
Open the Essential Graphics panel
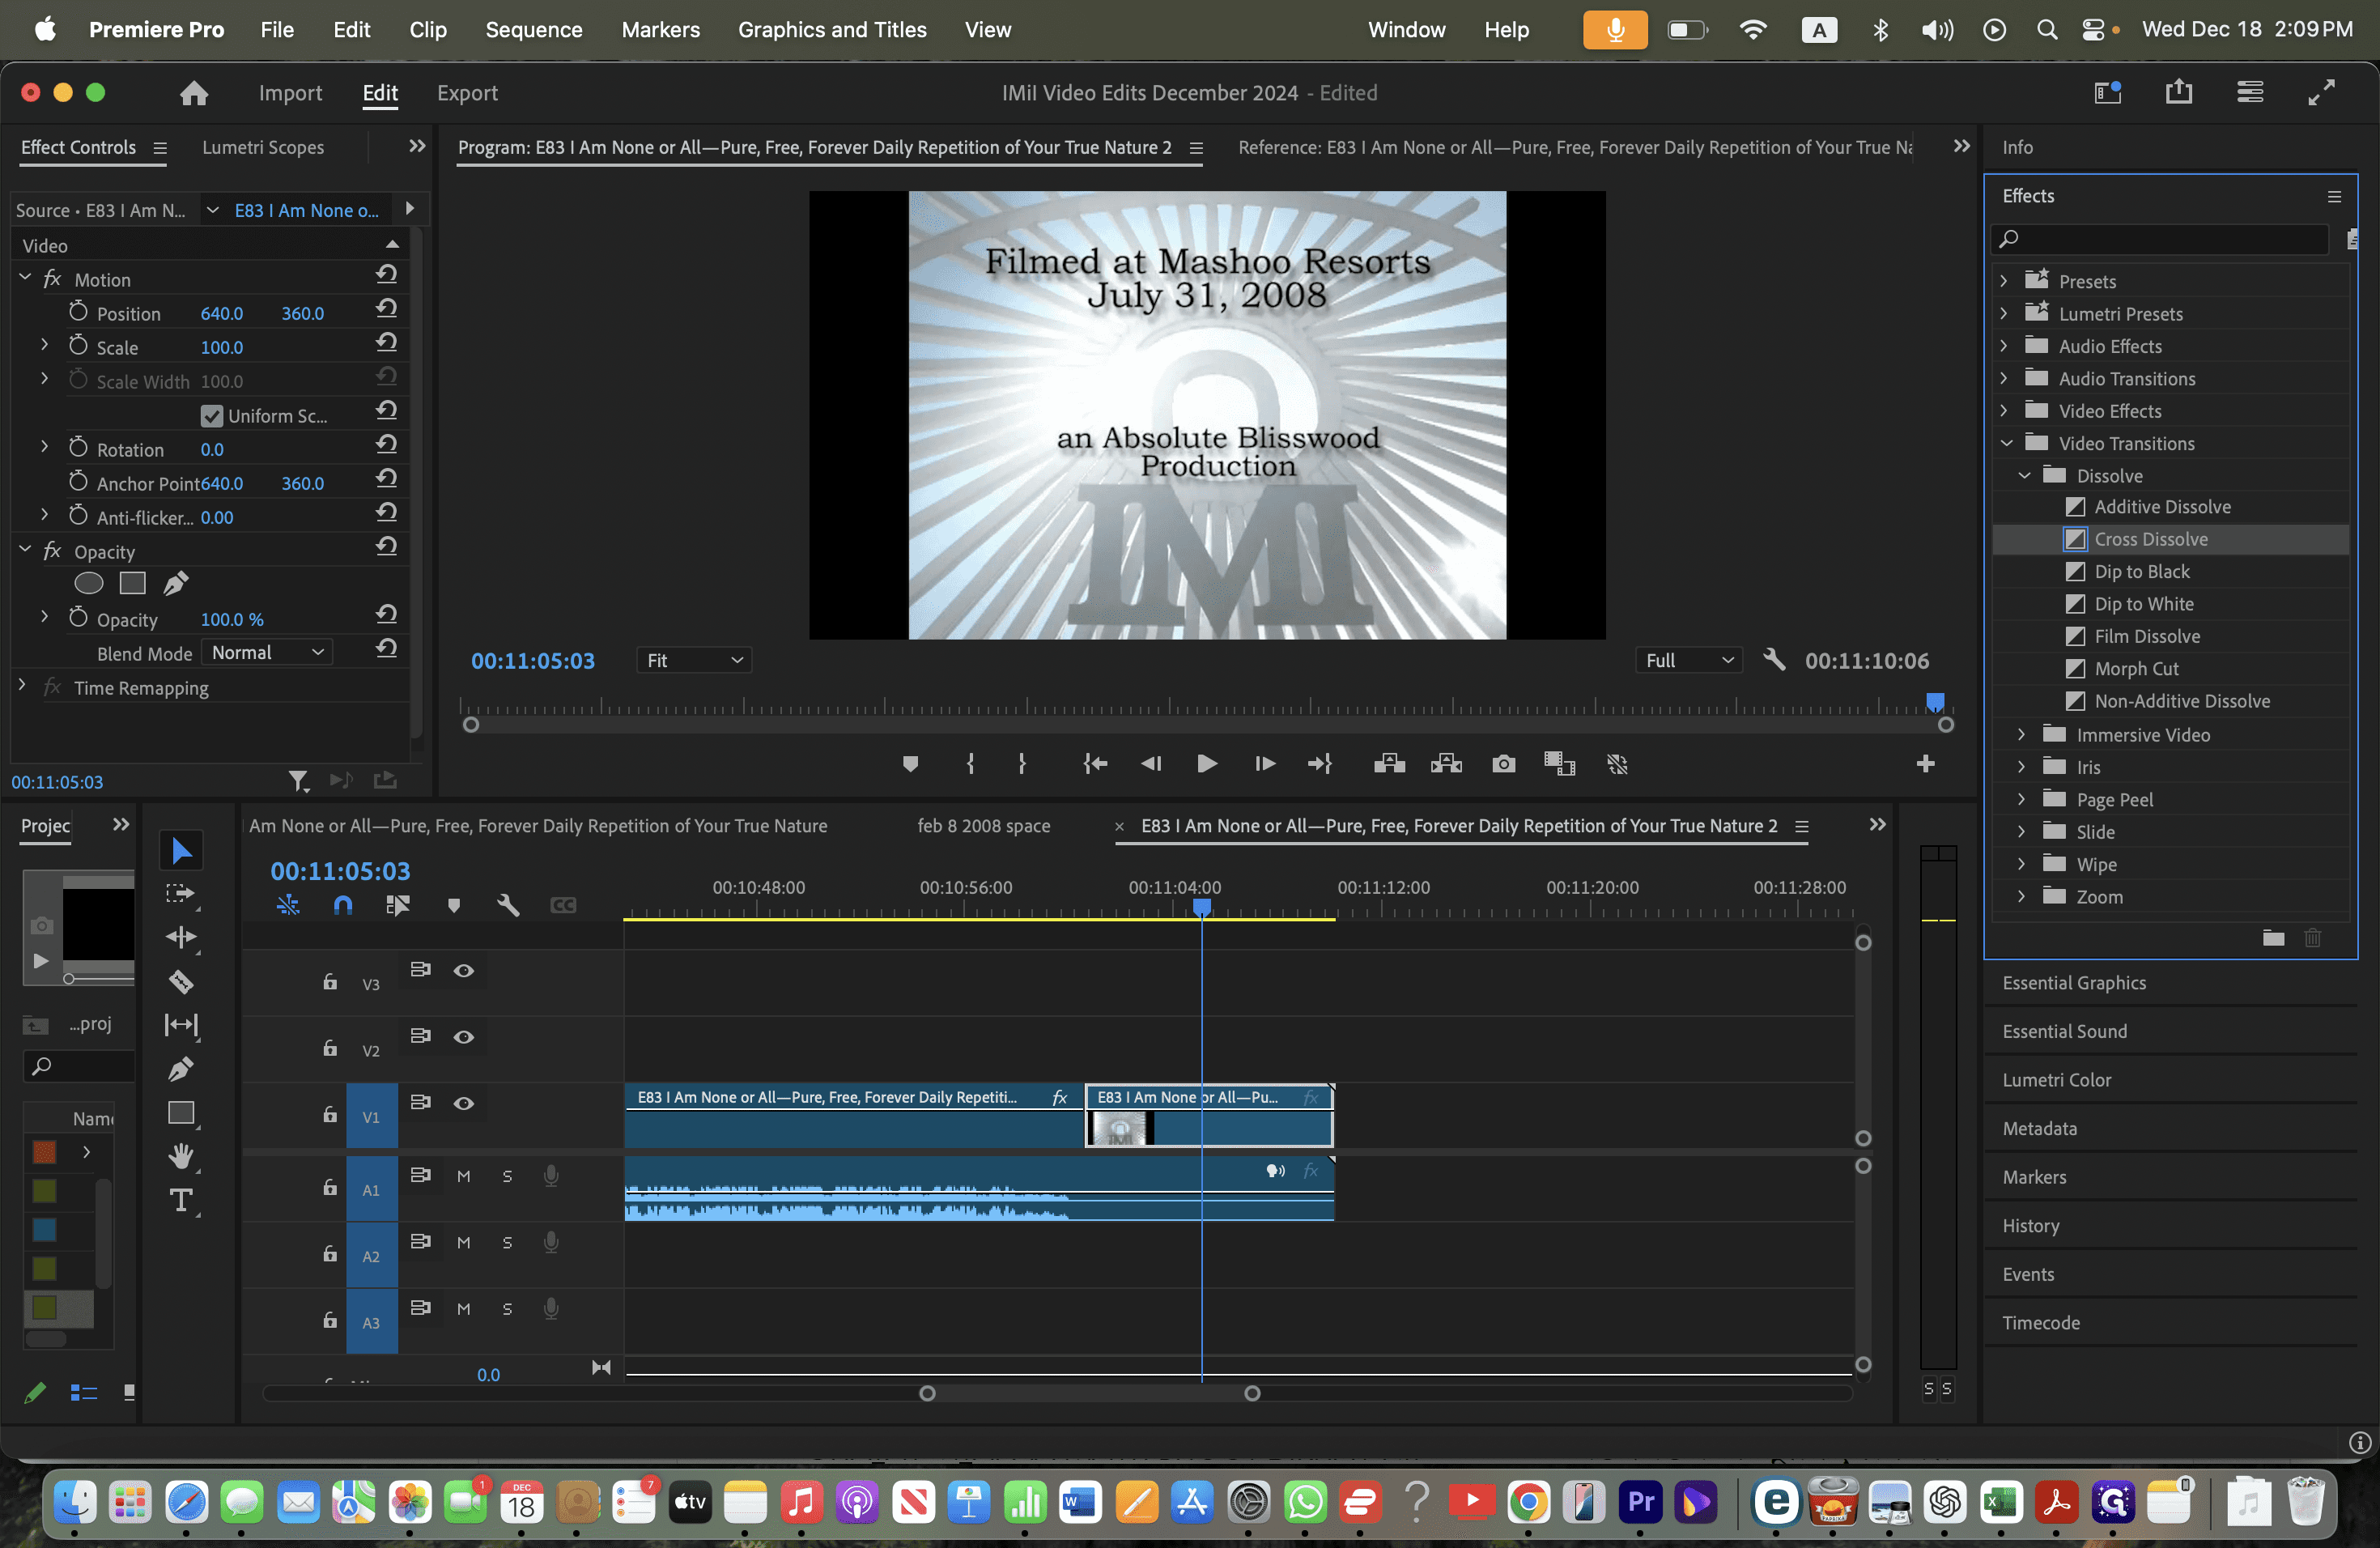tap(2074, 983)
